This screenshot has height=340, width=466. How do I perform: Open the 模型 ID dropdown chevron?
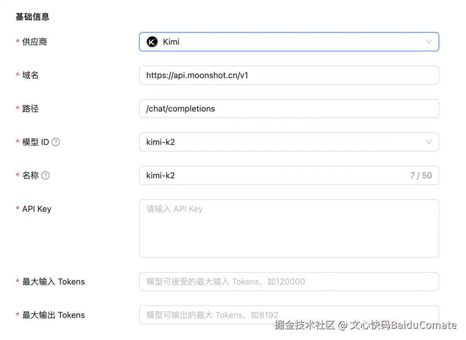(429, 142)
